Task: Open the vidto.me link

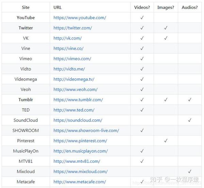Action: point(69,69)
